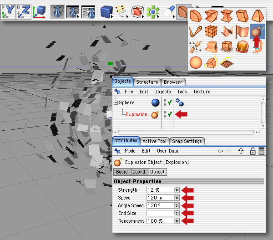Viewport: 273px width, 240px height.
Task: Switch to the Objects tab
Action: click(x=123, y=82)
